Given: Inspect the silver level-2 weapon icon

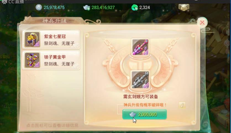Looking at the screenshot, I should tap(140, 80).
